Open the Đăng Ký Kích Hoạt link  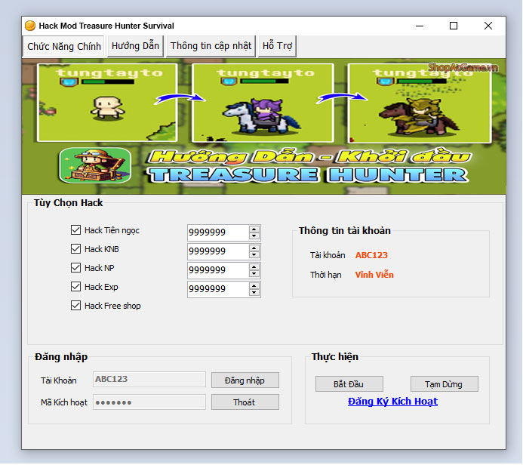(392, 402)
